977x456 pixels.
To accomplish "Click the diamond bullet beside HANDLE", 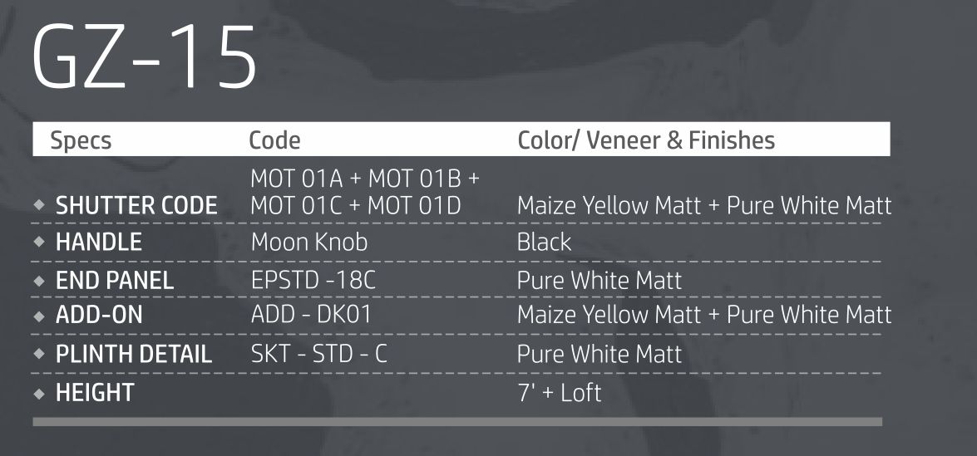I will coord(39,243).
